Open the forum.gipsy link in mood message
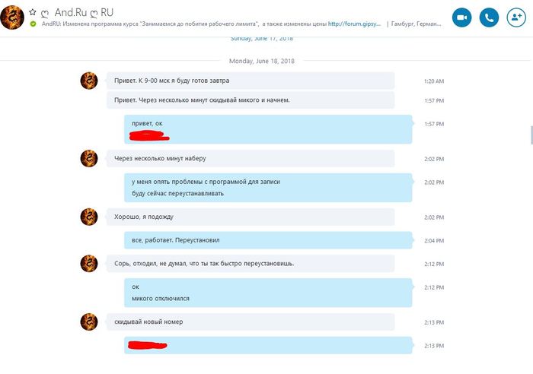533x374 pixels. point(354,24)
